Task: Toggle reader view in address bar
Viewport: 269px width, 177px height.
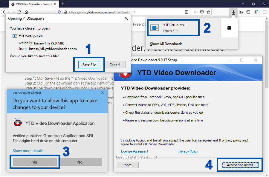Action: point(187,12)
